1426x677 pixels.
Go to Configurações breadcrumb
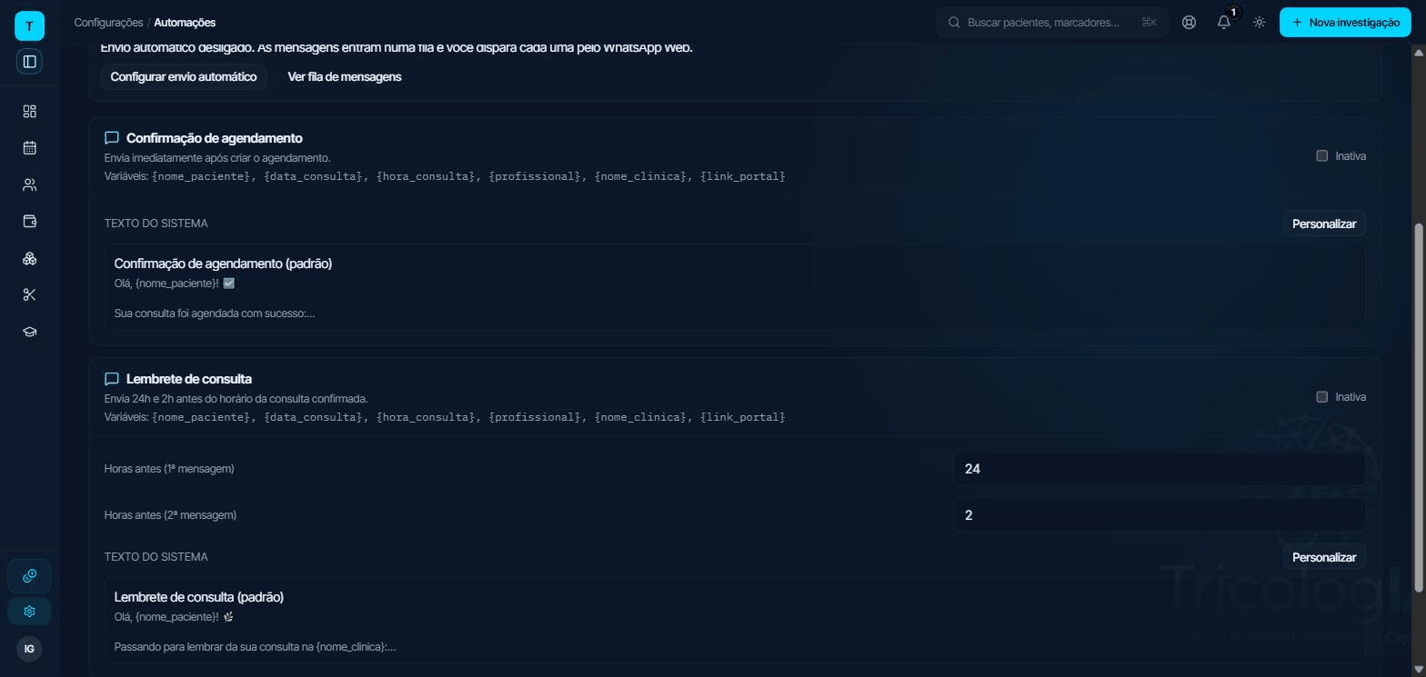[108, 23]
